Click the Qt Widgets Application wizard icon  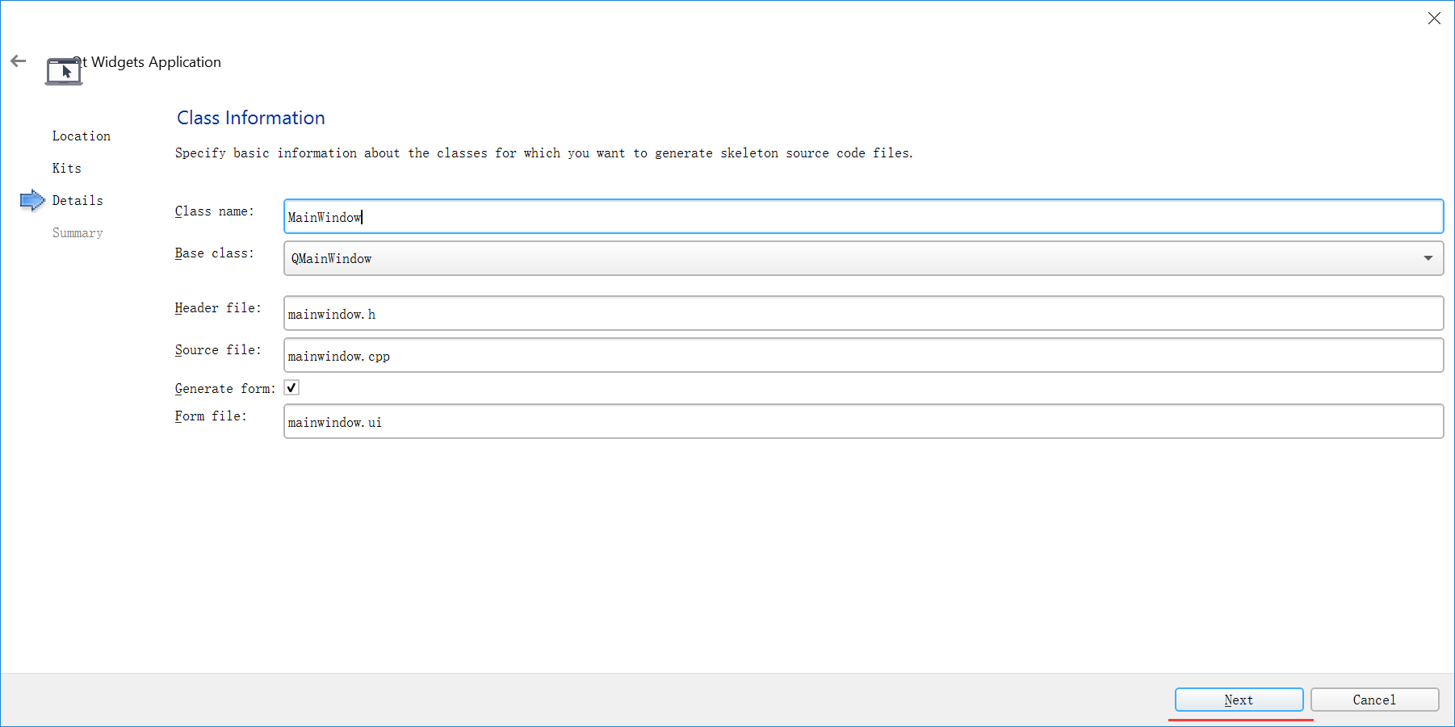click(64, 71)
